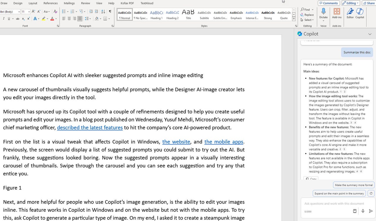Follow 'the mobile apps' hyperlink
The width and height of the screenshot is (376, 221).
[224, 142]
